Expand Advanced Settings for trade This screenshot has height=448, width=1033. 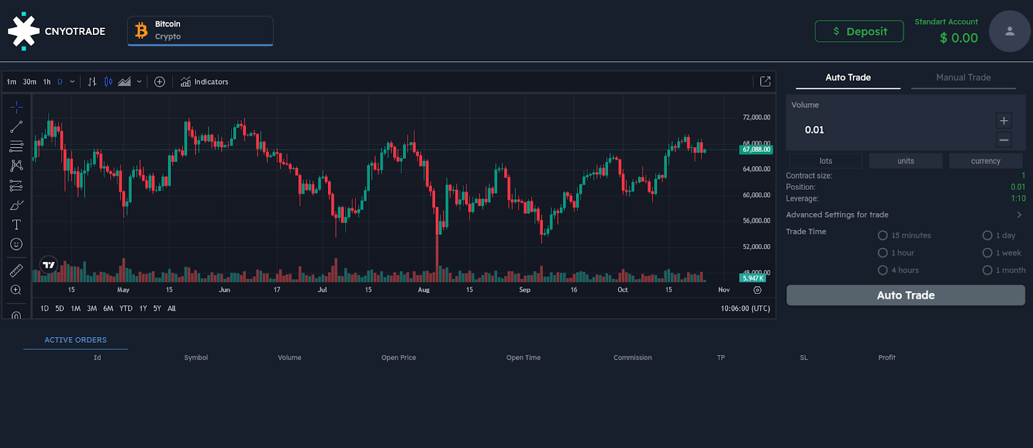(1019, 215)
